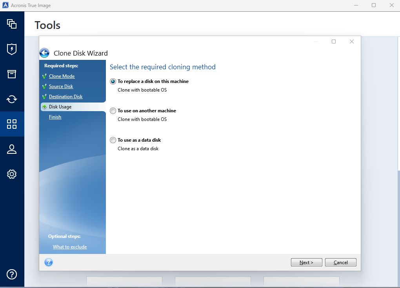Open Settings via the gear icon
This screenshot has height=288, width=400.
(12, 174)
